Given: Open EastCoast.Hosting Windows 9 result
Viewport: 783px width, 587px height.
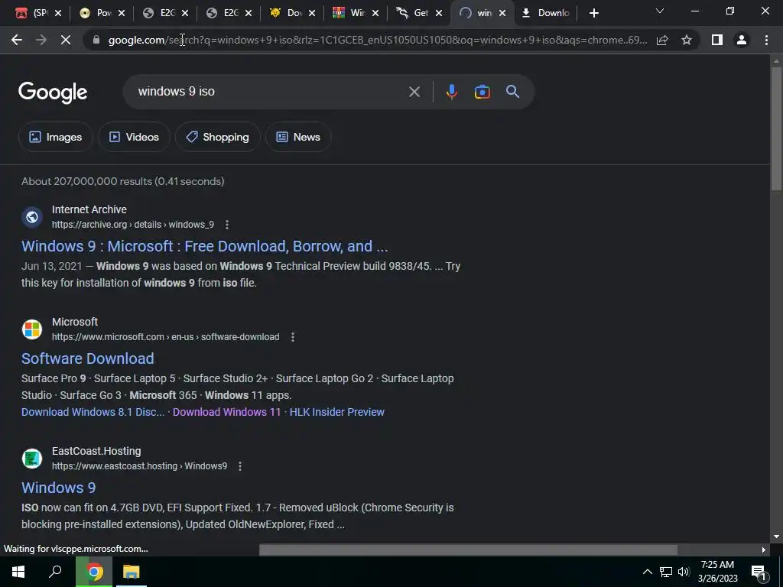Looking at the screenshot, I should point(58,488).
